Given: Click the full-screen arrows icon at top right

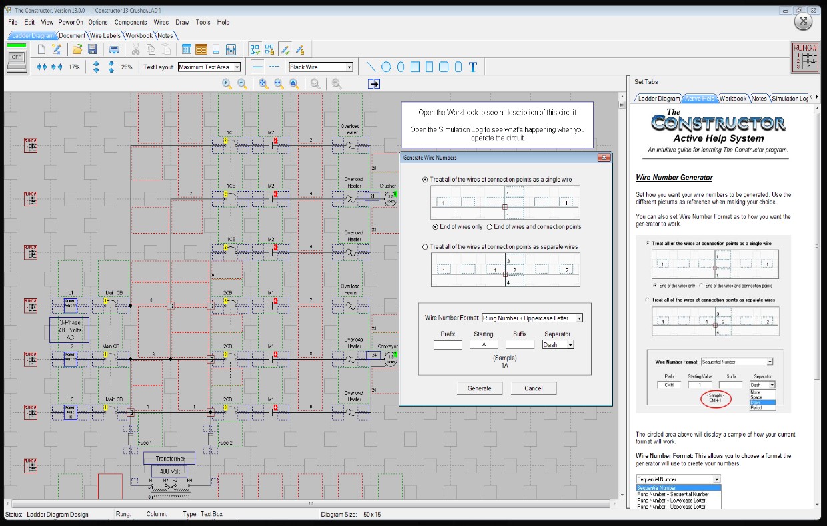Looking at the screenshot, I should pos(803,21).
